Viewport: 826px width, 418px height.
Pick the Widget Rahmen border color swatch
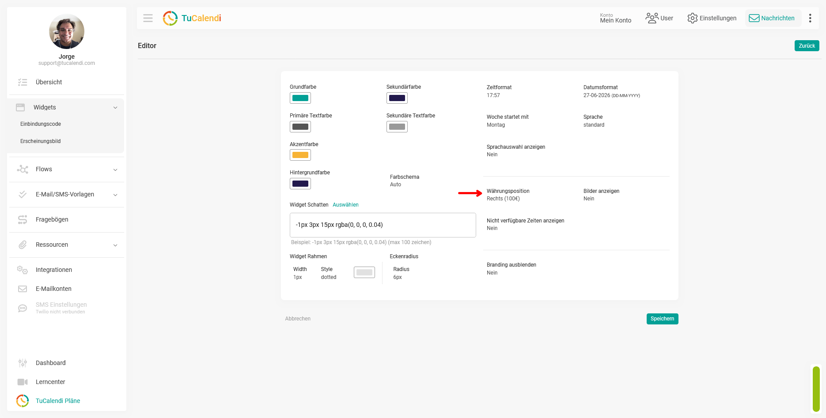pos(364,272)
